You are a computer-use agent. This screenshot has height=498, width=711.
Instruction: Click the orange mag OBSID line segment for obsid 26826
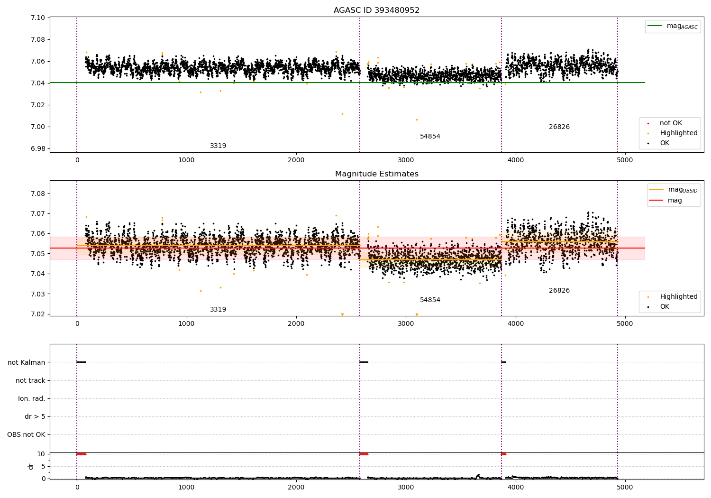(559, 242)
